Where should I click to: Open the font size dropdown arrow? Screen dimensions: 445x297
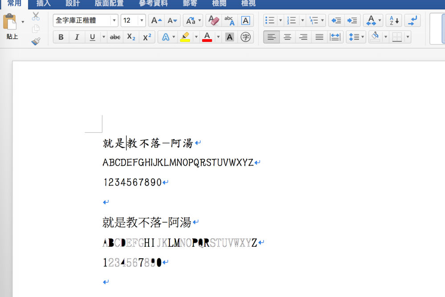pos(142,20)
